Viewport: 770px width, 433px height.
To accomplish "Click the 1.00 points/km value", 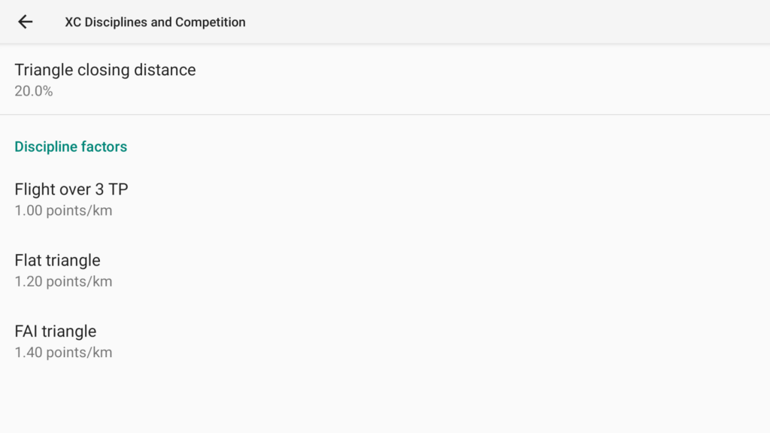I will click(63, 210).
